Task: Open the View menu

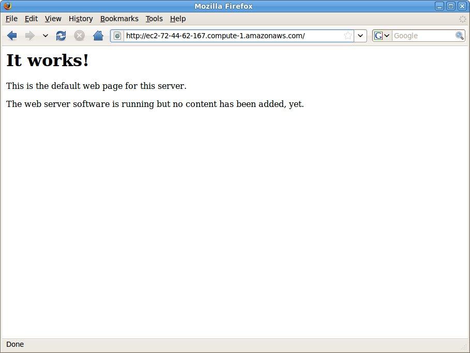Action: point(53,19)
